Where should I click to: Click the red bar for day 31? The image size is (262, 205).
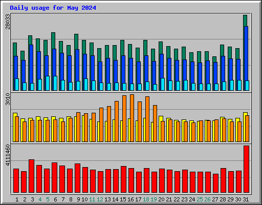pos(246,169)
